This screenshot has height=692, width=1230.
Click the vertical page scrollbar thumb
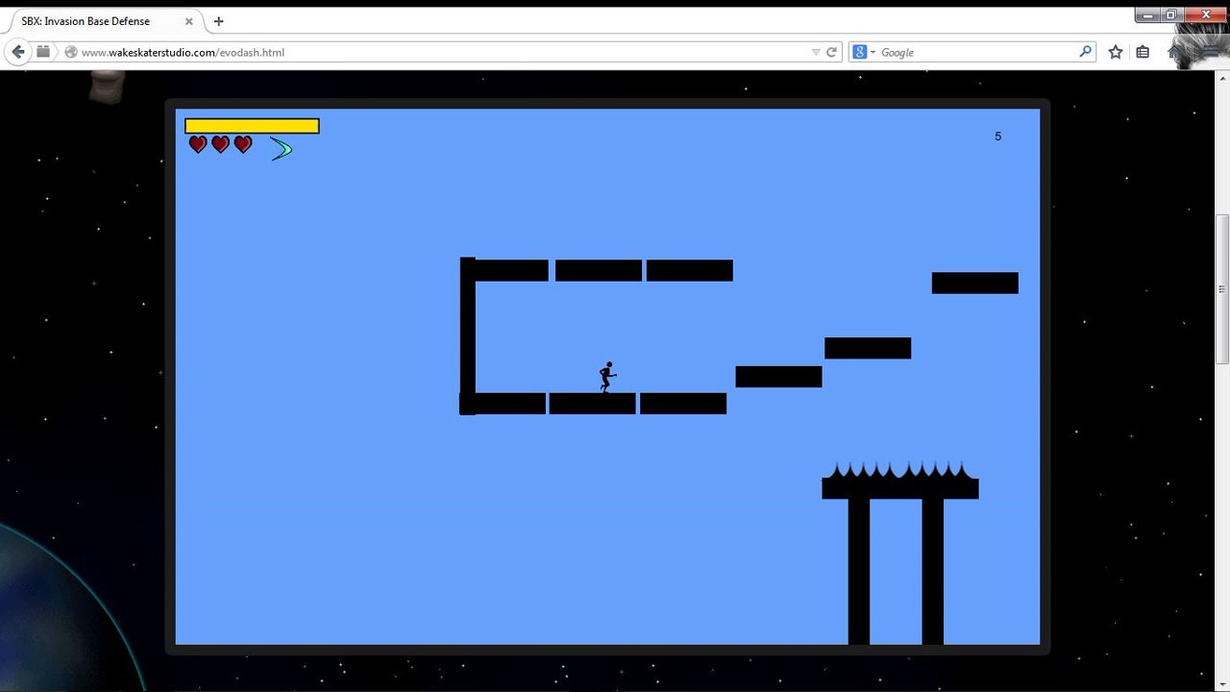(1222, 288)
